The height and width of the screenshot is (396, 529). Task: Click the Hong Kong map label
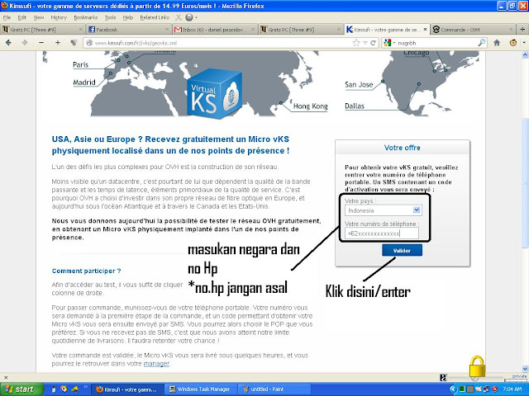coord(311,106)
